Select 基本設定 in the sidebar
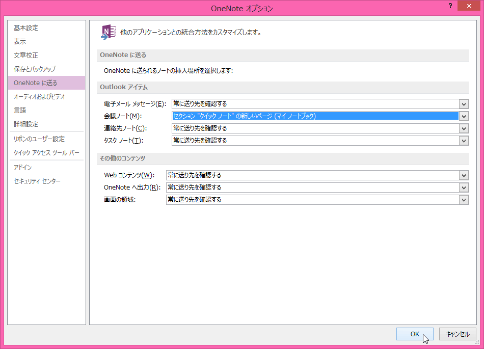Viewport: 484px width, 349px height. tap(46, 28)
